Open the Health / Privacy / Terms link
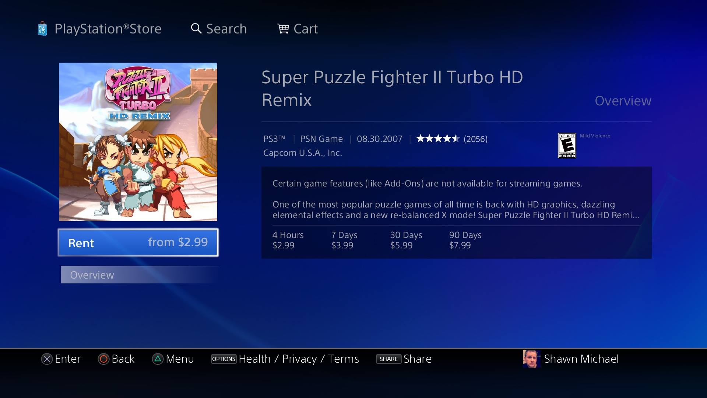Screen dimensions: 707x398 [x=299, y=359]
